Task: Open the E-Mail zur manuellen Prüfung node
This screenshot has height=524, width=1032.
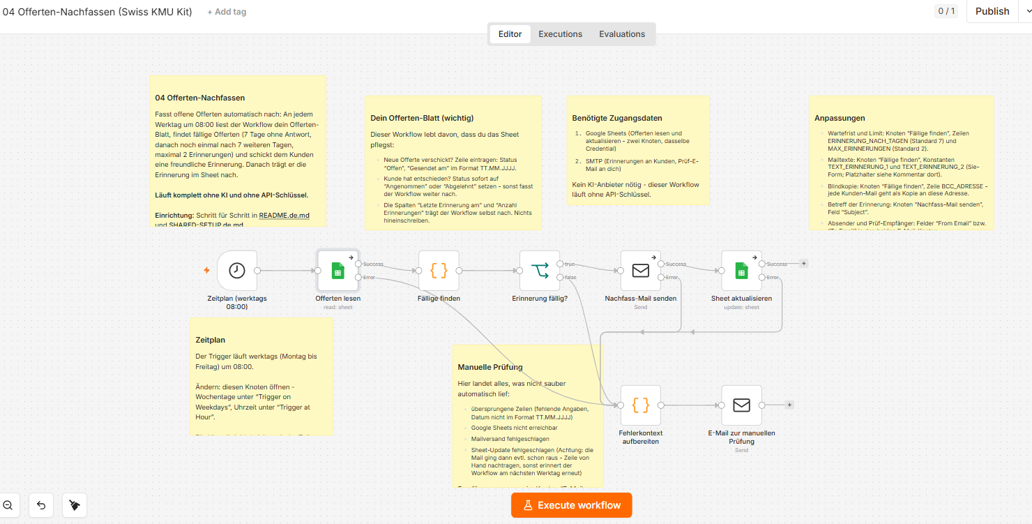Action: [x=741, y=405]
